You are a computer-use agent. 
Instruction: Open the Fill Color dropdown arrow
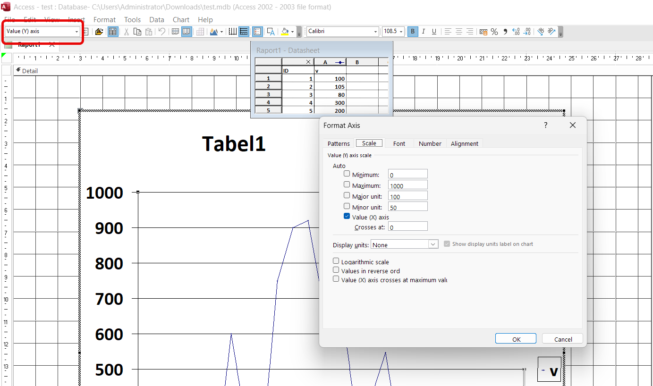coord(292,32)
